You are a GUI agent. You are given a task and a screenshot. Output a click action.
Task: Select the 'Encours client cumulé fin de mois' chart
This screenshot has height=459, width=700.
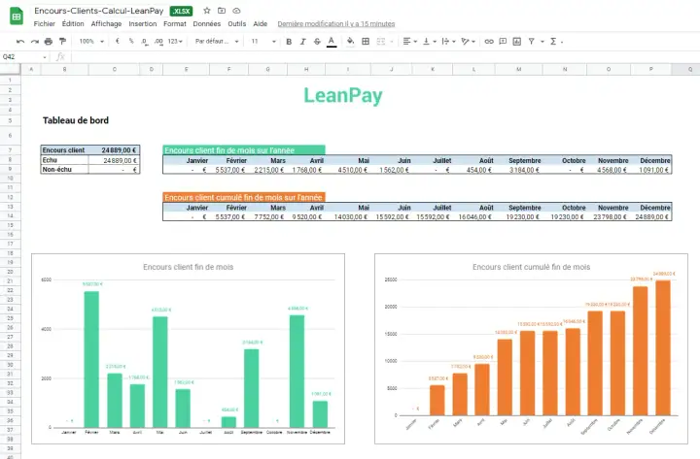pyautogui.click(x=531, y=349)
